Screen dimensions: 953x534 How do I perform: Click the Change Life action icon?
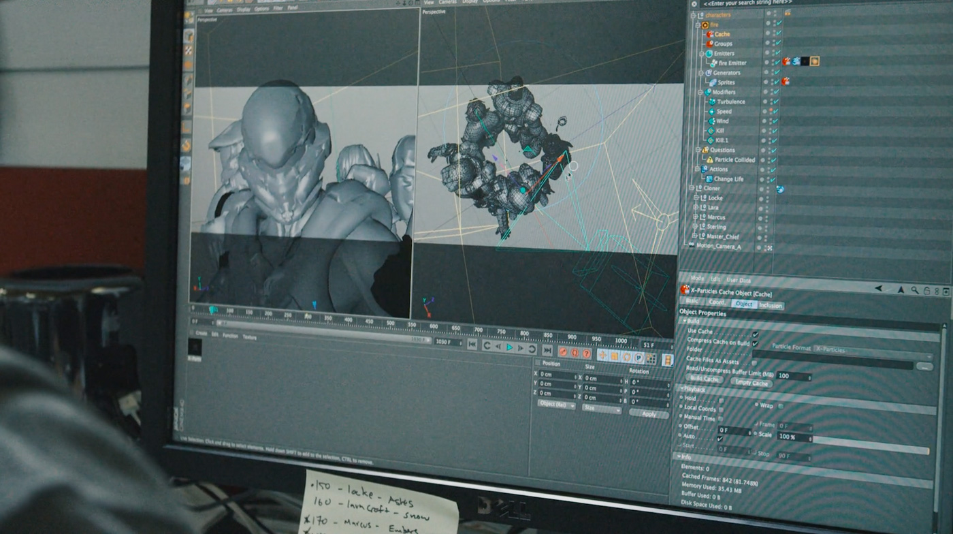[709, 179]
